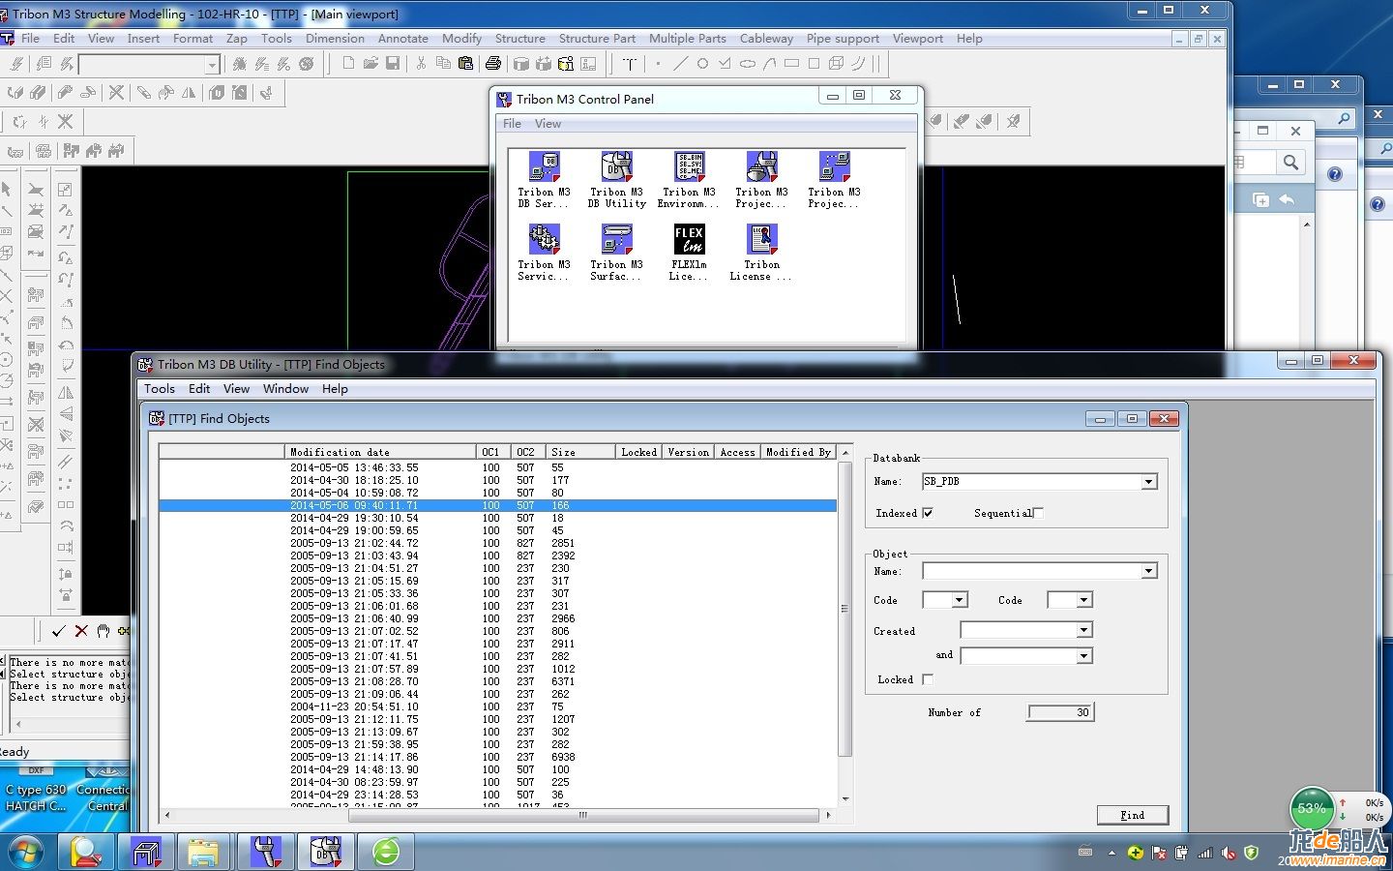This screenshot has width=1393, height=871.
Task: Open Tools menu in DB Utility
Action: tap(160, 389)
